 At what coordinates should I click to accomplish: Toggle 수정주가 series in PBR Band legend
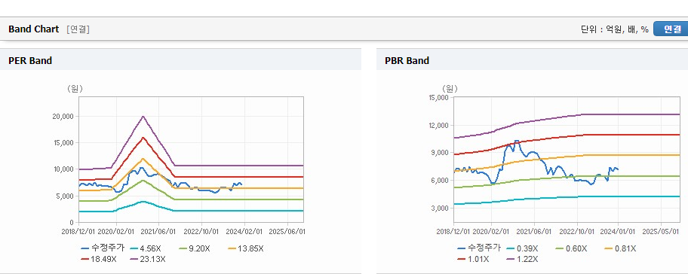(x=479, y=248)
